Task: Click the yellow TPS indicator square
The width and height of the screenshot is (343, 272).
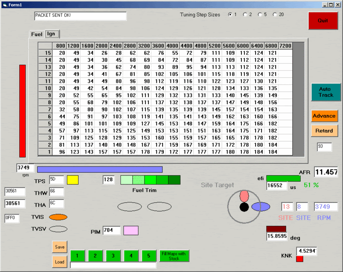Action: [72, 180]
